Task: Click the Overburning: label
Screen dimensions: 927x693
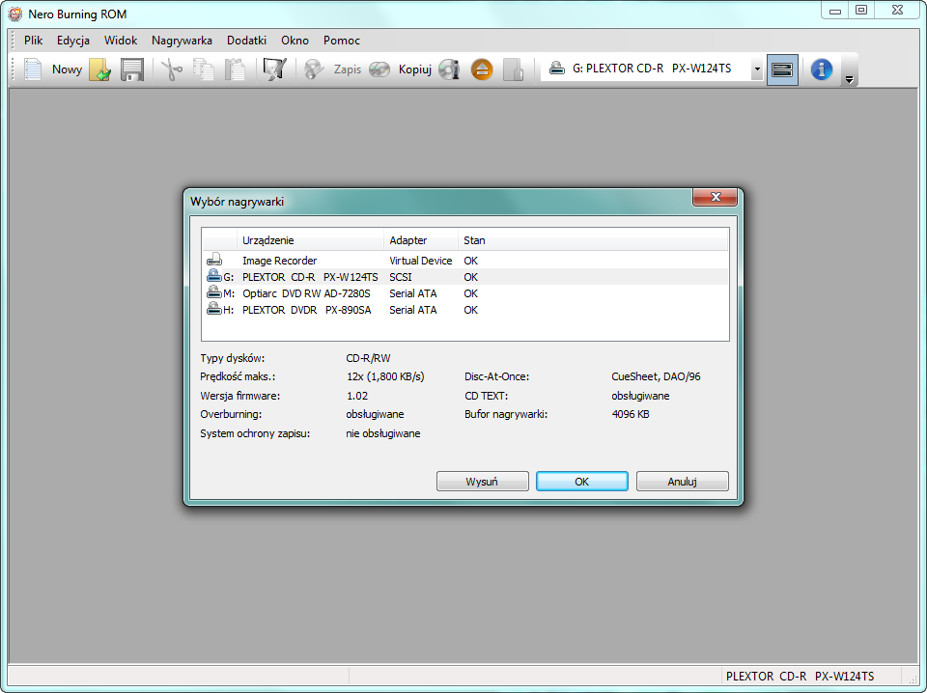Action: pyautogui.click(x=231, y=414)
